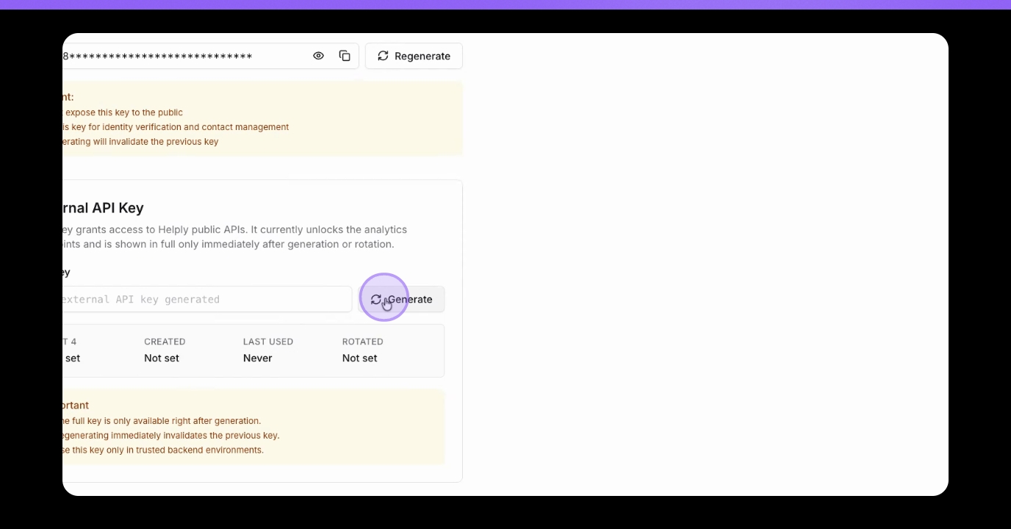Focus the external API key input field
Image resolution: width=1011 pixels, height=529 pixels.
[207, 299]
